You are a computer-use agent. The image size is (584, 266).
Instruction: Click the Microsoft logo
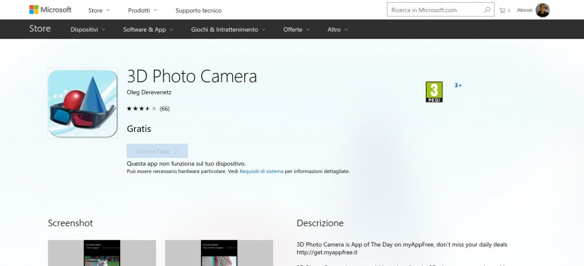[50, 10]
